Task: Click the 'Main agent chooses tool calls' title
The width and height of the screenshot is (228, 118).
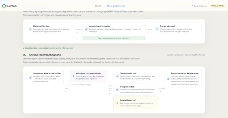Action: tap(89, 73)
